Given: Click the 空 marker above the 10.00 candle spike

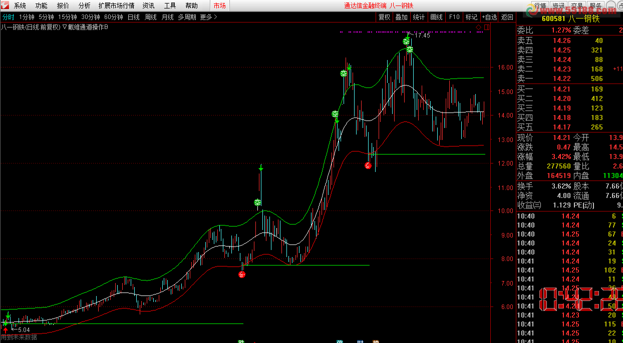Looking at the screenshot, I should 257,202.
